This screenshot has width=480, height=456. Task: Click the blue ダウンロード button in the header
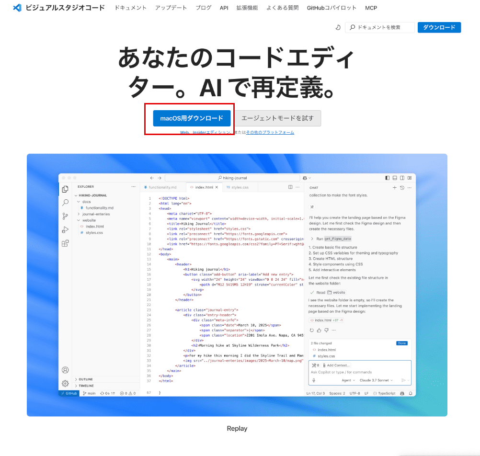pos(439,28)
